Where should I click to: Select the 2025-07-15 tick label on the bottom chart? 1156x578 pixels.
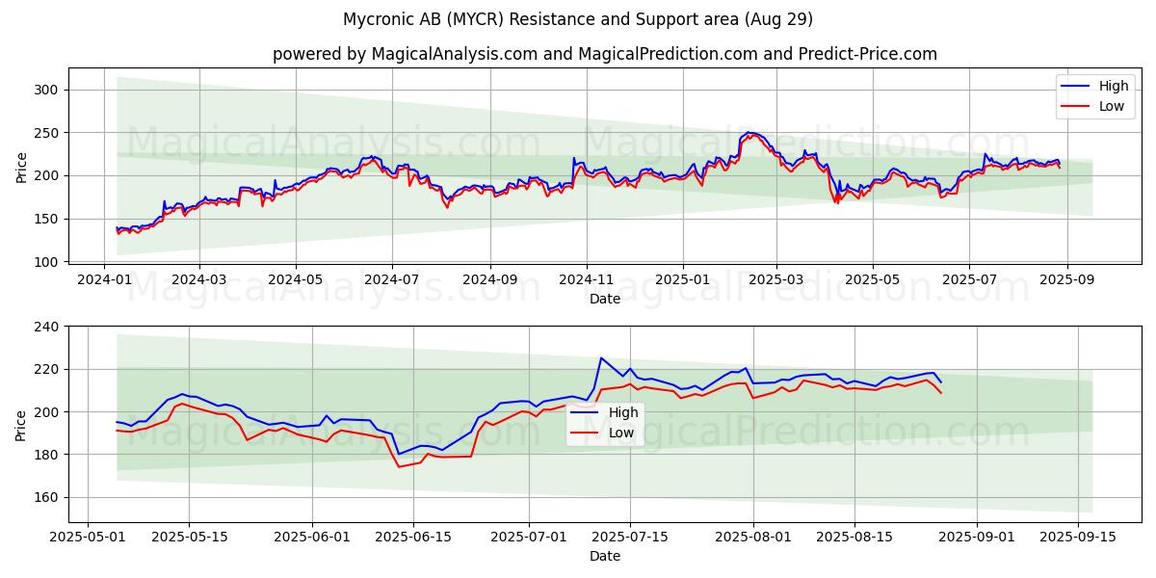pyautogui.click(x=630, y=538)
